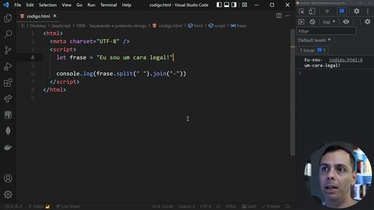This screenshot has height=210, width=374.
Task: Open the errors and warnings status item
Action: tap(13, 206)
